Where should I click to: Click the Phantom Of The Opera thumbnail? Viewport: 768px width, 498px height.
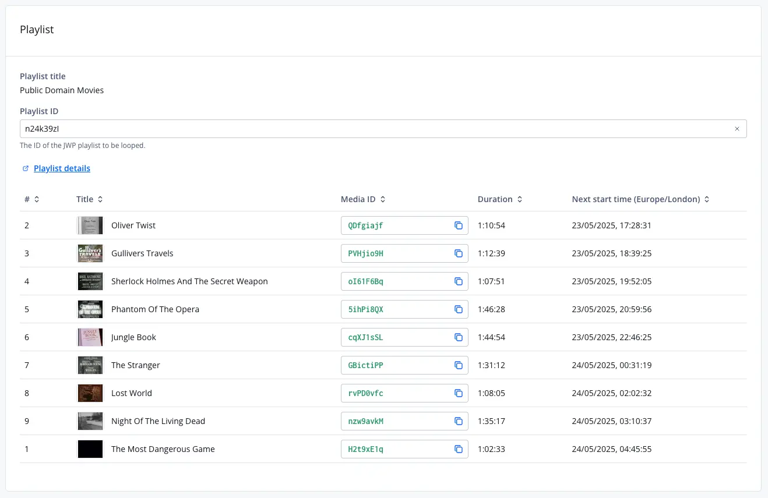pos(90,309)
